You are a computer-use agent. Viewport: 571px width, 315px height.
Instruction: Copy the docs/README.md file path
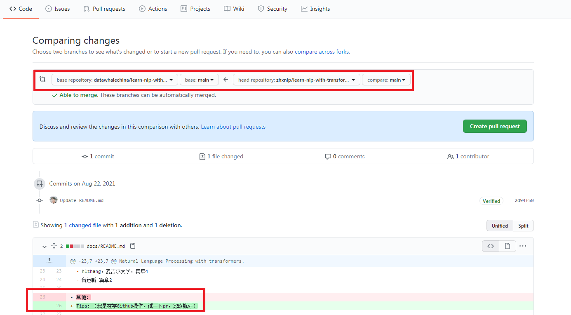[133, 246]
